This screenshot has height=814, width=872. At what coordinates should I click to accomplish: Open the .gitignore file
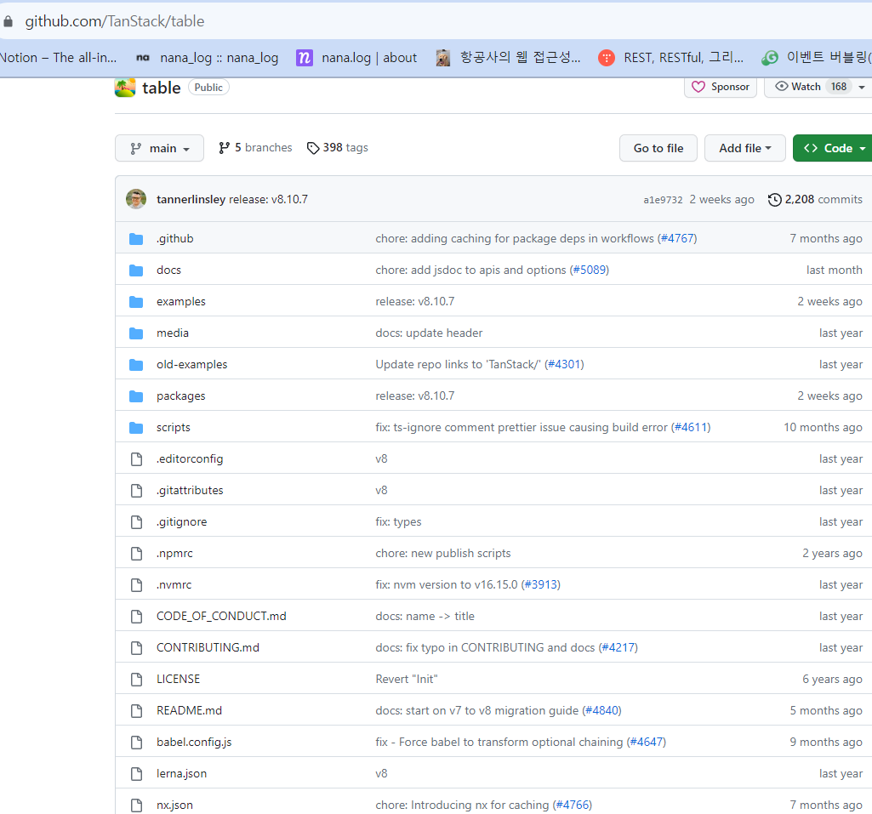(x=182, y=522)
